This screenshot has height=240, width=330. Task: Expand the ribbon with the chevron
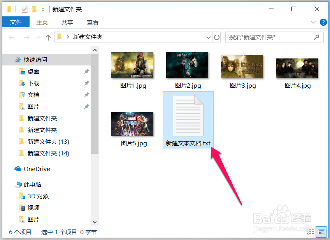click(x=313, y=22)
